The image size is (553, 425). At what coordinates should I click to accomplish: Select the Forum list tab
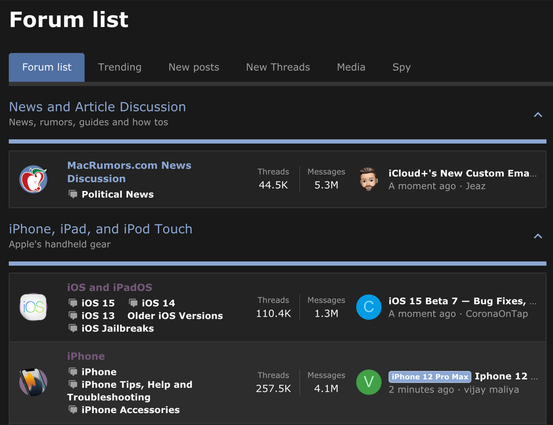click(47, 67)
